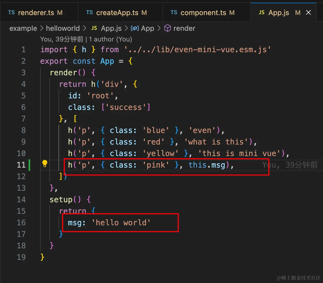Image resolution: width=323 pixels, height=283 pixels.
Task: Click the 'yellow' class string on line 10
Action: pyautogui.click(x=160, y=154)
